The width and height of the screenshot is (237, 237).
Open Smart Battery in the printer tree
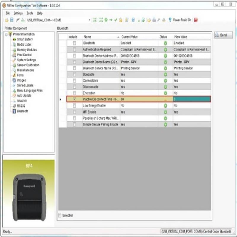(25, 39)
